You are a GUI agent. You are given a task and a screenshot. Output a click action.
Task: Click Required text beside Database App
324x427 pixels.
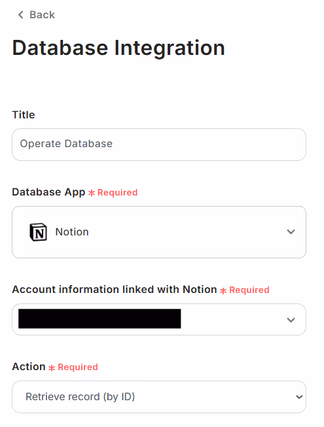(x=117, y=192)
